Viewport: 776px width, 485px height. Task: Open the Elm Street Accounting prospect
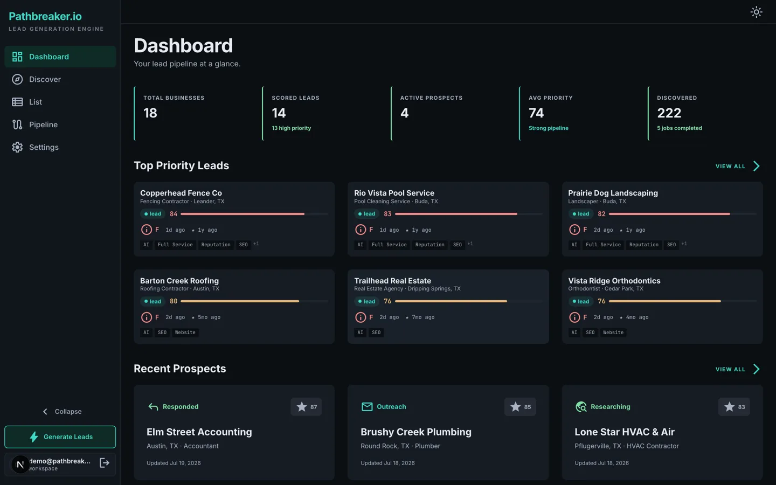coord(234,432)
